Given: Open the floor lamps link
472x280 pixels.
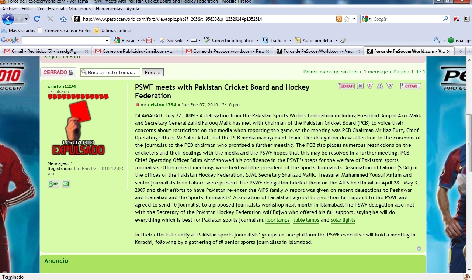Looking at the screenshot, I should pos(277,220).
